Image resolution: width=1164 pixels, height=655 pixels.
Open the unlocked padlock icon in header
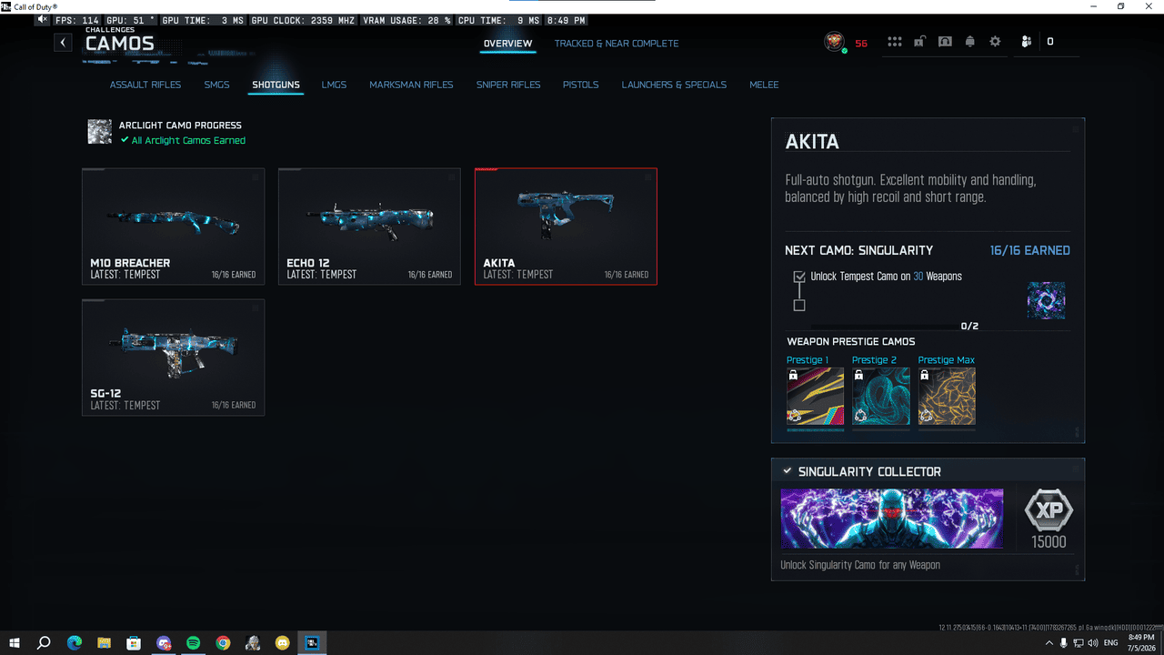pos(920,42)
